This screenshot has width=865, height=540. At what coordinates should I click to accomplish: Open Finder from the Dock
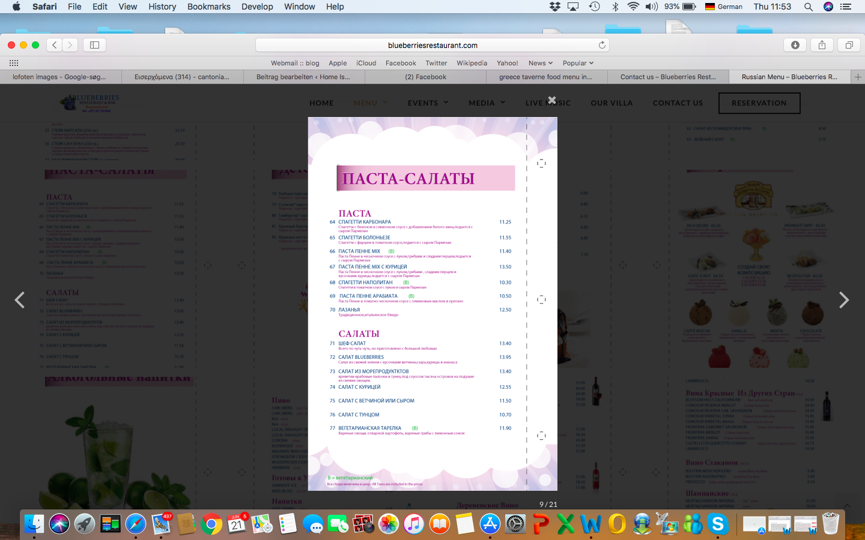tap(34, 524)
